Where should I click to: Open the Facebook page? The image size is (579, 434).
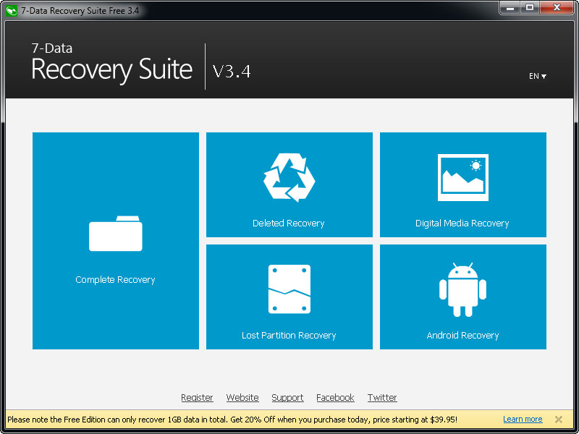point(335,397)
